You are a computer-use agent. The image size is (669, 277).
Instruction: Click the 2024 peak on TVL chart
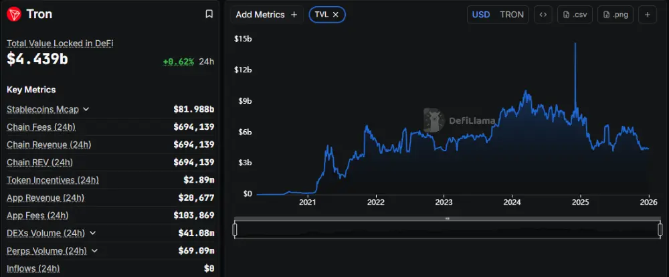pos(526,91)
